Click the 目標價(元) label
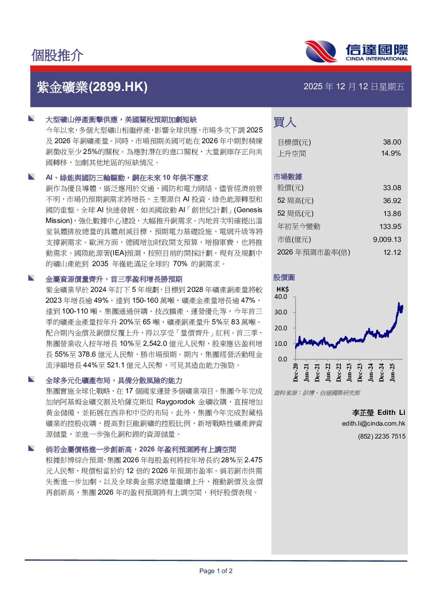The width and height of the screenshot is (428, 605). [x=294, y=142]
